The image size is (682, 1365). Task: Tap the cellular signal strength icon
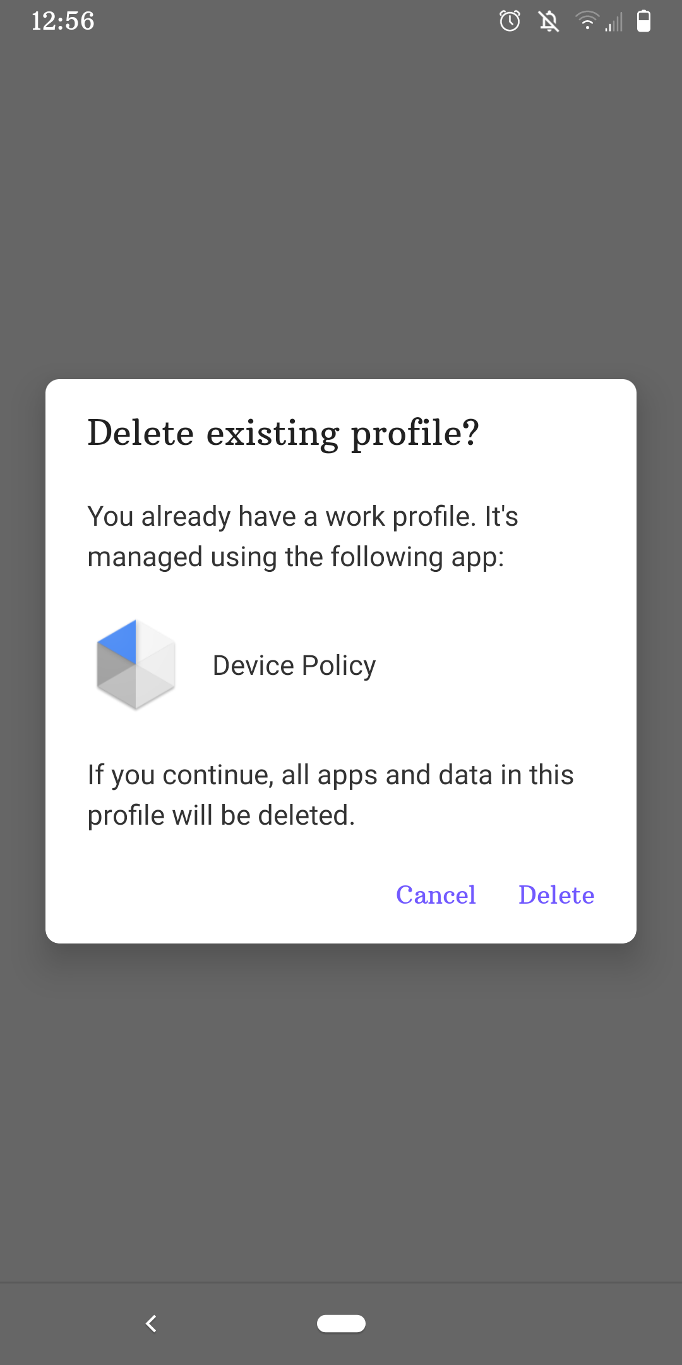coord(614,23)
